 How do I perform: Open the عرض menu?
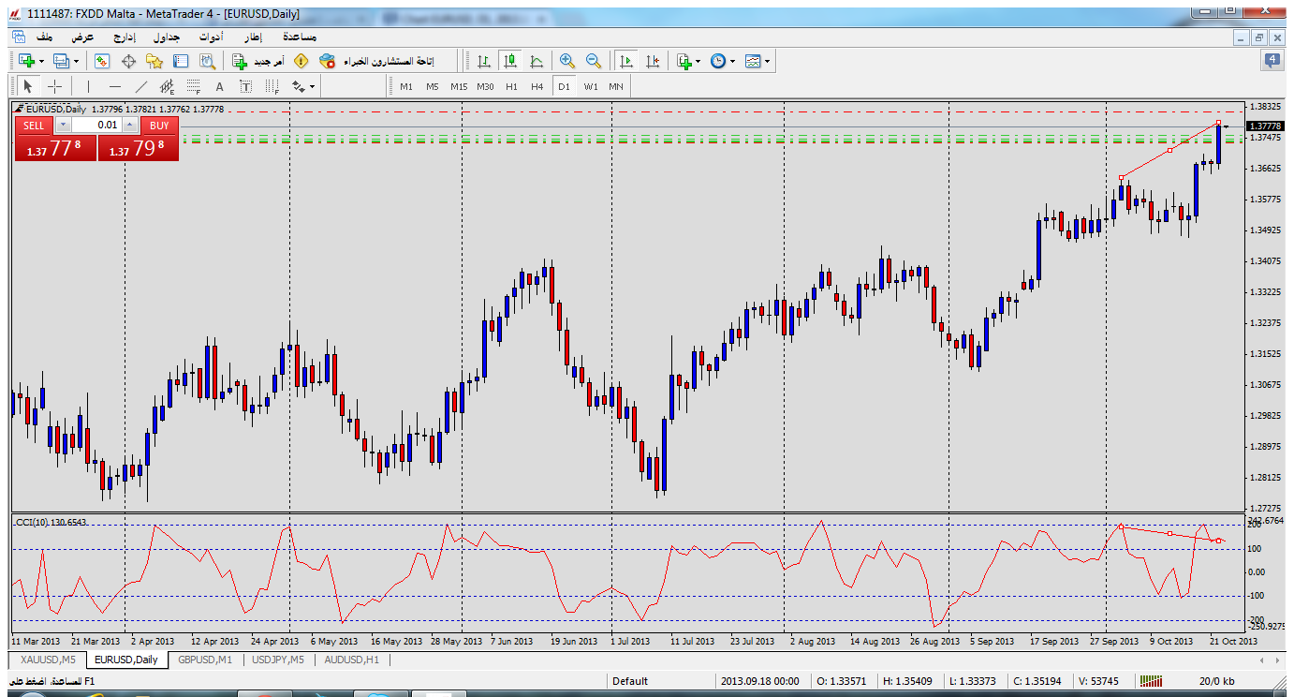point(83,37)
